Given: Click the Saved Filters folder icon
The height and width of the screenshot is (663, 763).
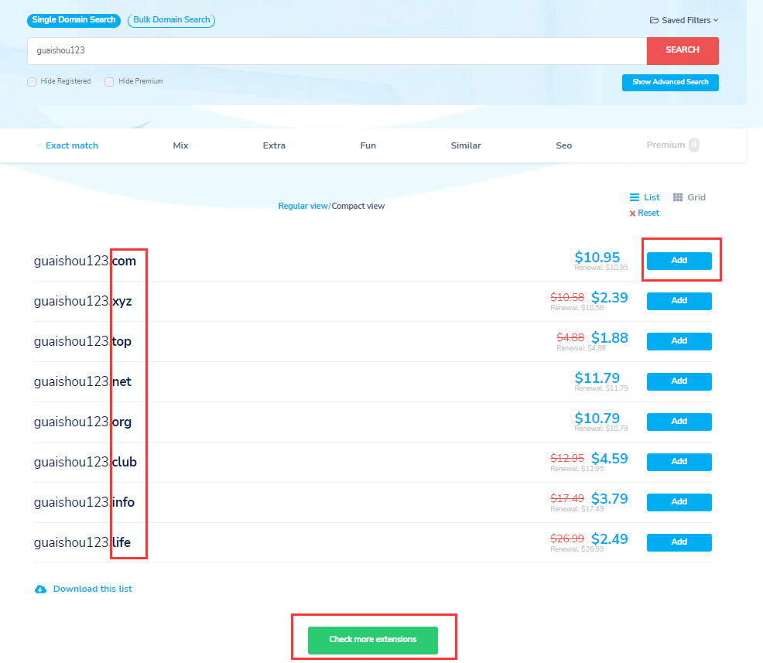Looking at the screenshot, I should pos(654,20).
